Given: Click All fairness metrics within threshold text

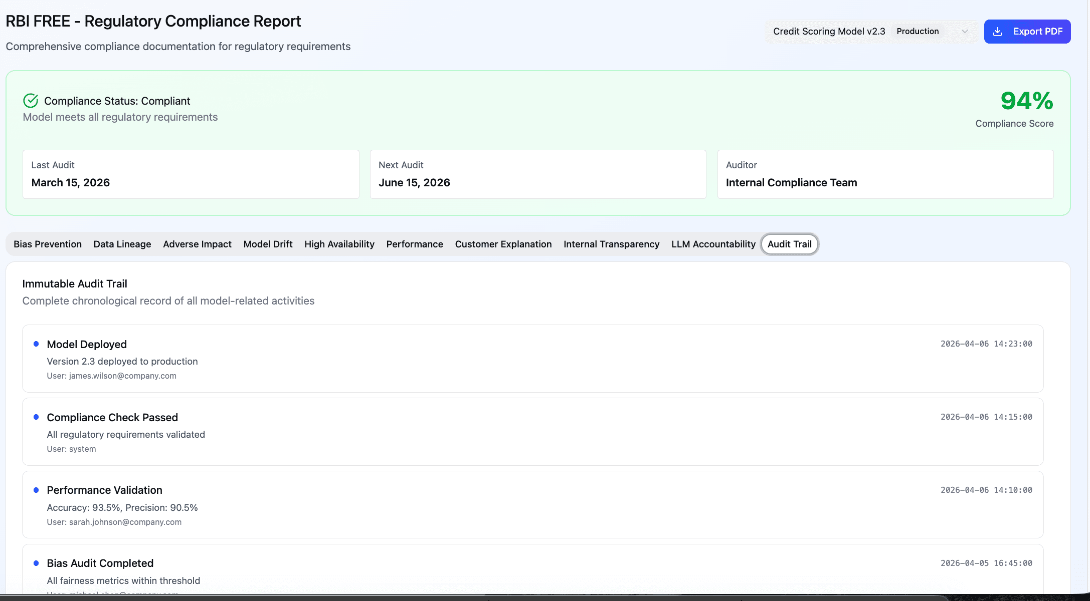Looking at the screenshot, I should (x=123, y=580).
